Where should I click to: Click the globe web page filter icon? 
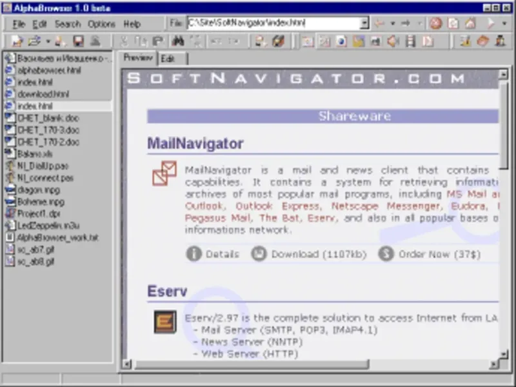pos(342,41)
